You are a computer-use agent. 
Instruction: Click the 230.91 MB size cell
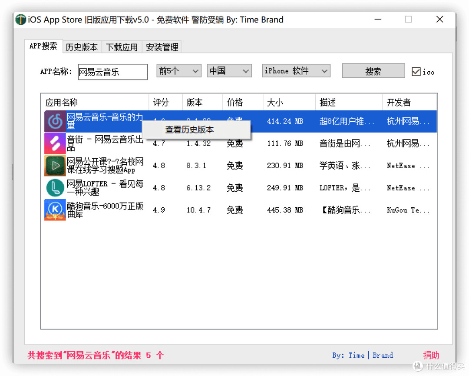(285, 166)
